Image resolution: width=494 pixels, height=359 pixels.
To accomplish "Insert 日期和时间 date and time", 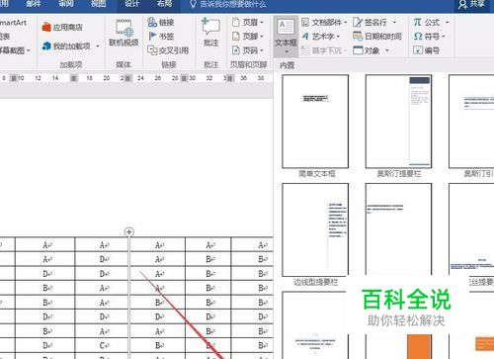I will point(377,37).
